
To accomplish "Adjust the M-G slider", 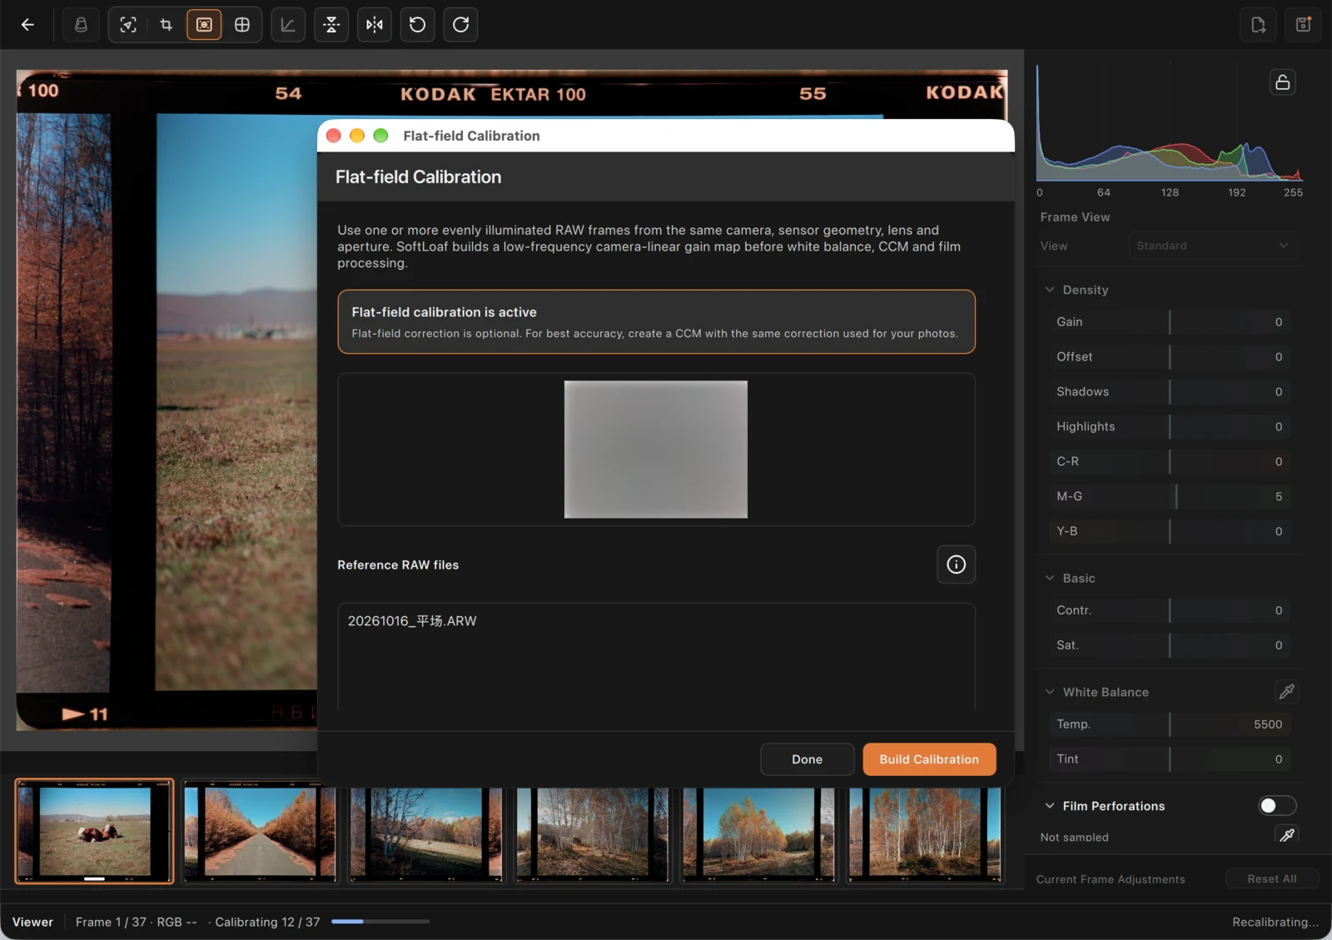I will click(x=1169, y=496).
